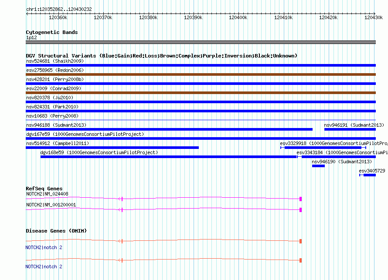
Task: Click the brown esv2758965 (Redon2006) variant bar
Action: [201, 74]
